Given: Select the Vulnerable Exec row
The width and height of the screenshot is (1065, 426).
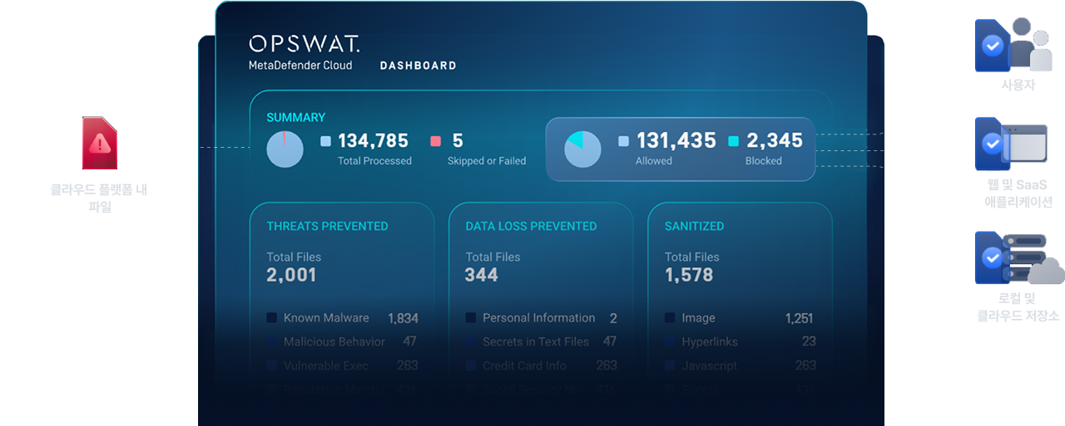Looking at the screenshot, I should (343, 365).
